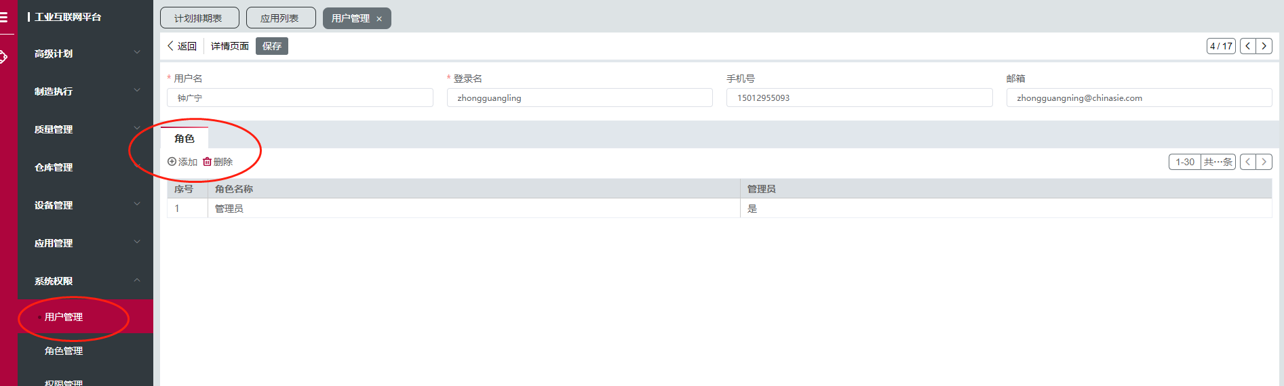Switch to the 应用列表 tab
This screenshot has height=386, width=1284.
280,18
